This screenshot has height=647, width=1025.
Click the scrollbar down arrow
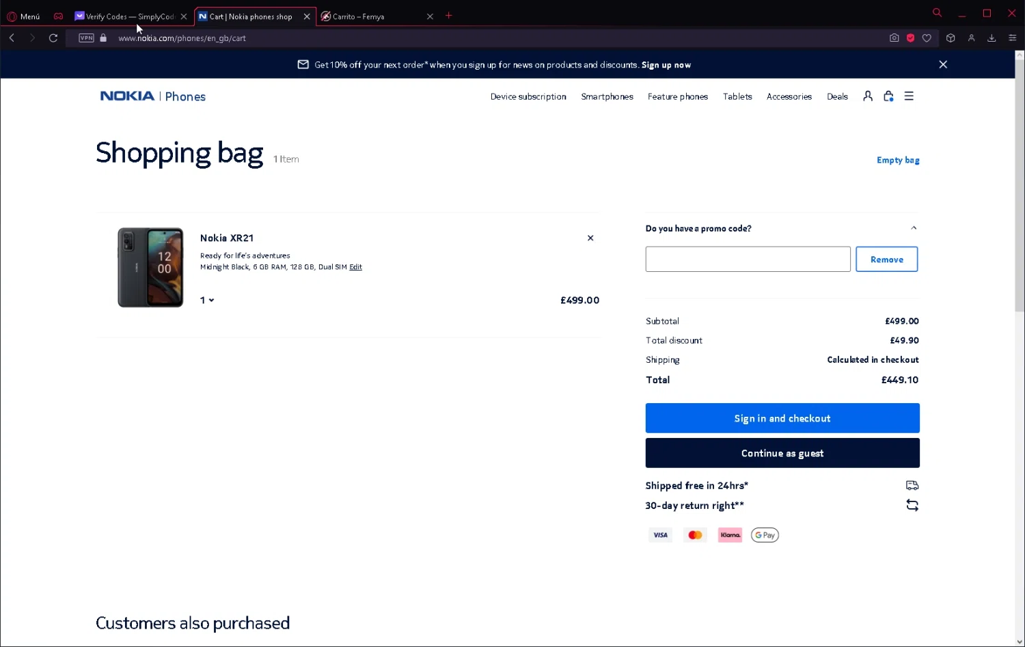point(1020,642)
